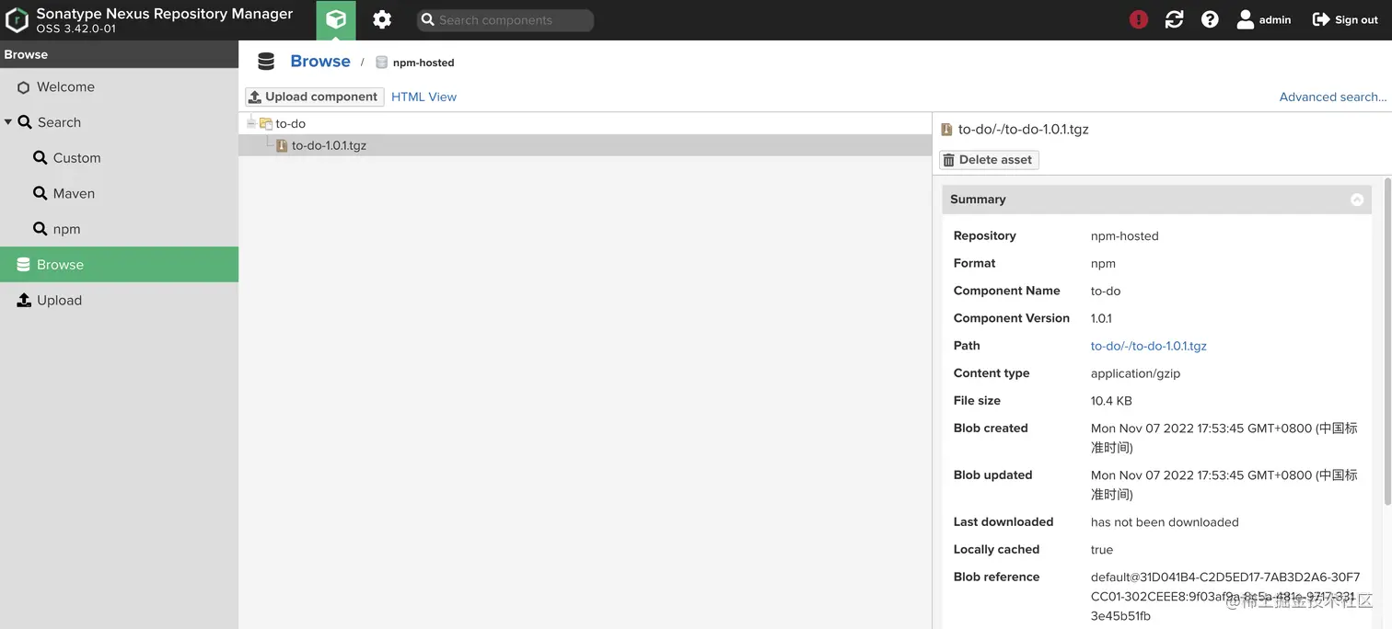
Task: Click the asset title archive icon
Action: (x=946, y=130)
